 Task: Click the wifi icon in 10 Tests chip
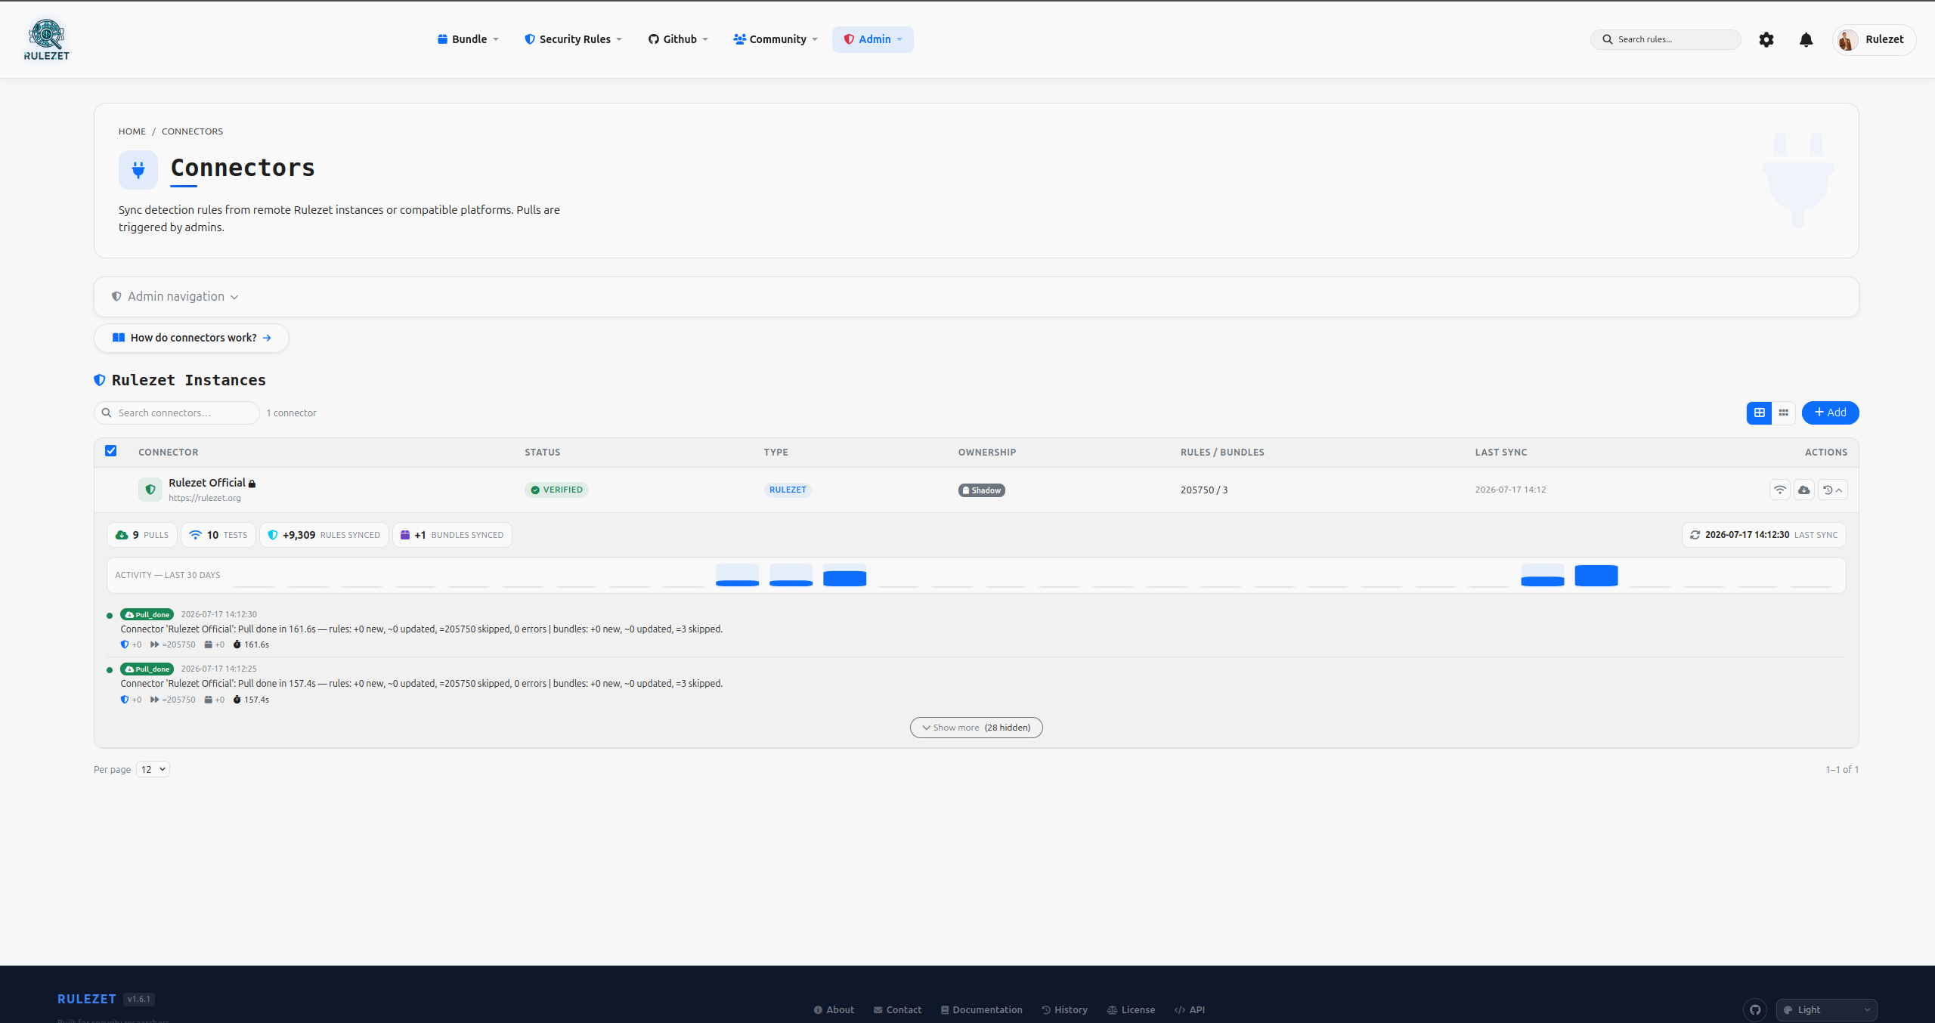click(196, 535)
